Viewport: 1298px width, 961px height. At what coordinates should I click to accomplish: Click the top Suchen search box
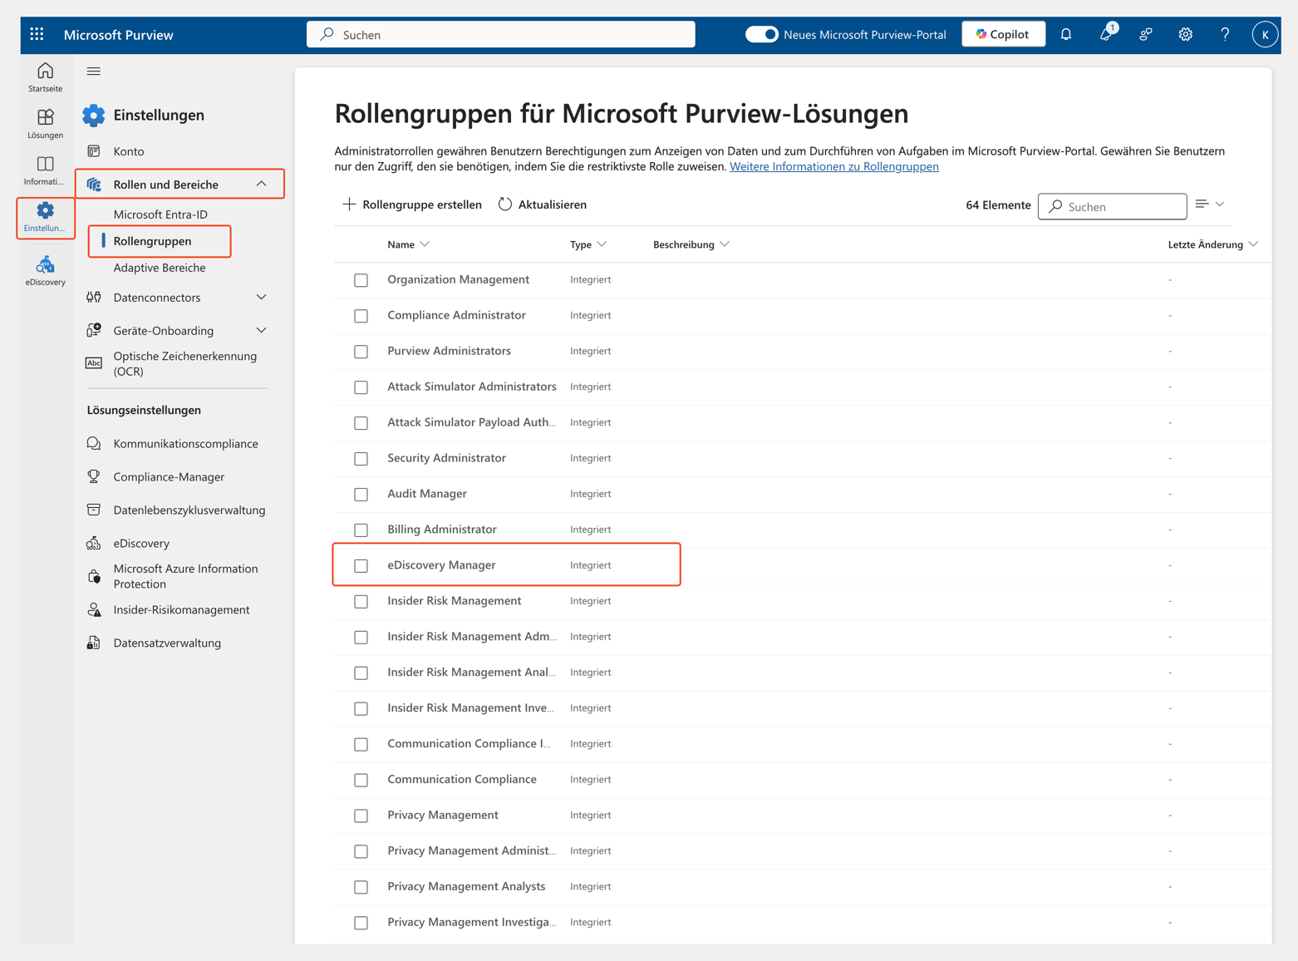(x=501, y=34)
